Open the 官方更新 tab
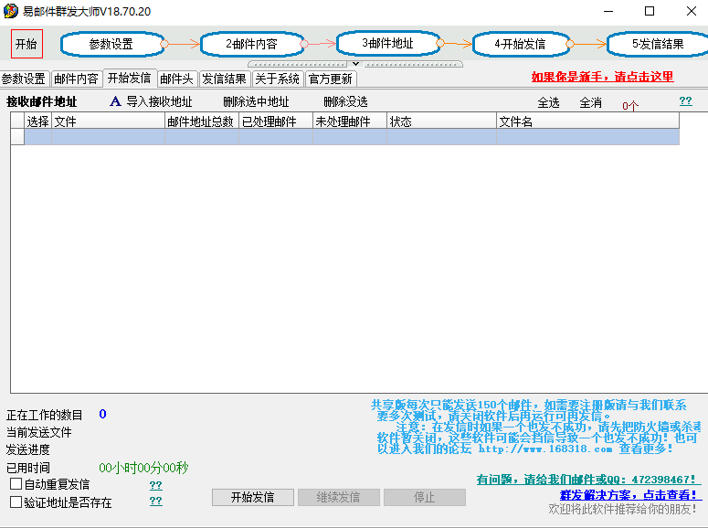Viewport: 708px width, 528px height. click(330, 79)
